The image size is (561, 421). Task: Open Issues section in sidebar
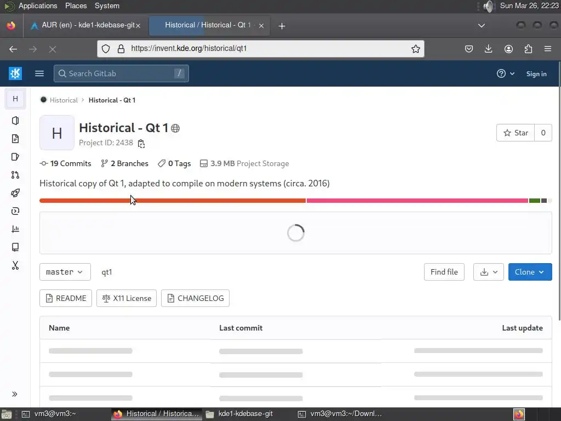[x=15, y=157]
